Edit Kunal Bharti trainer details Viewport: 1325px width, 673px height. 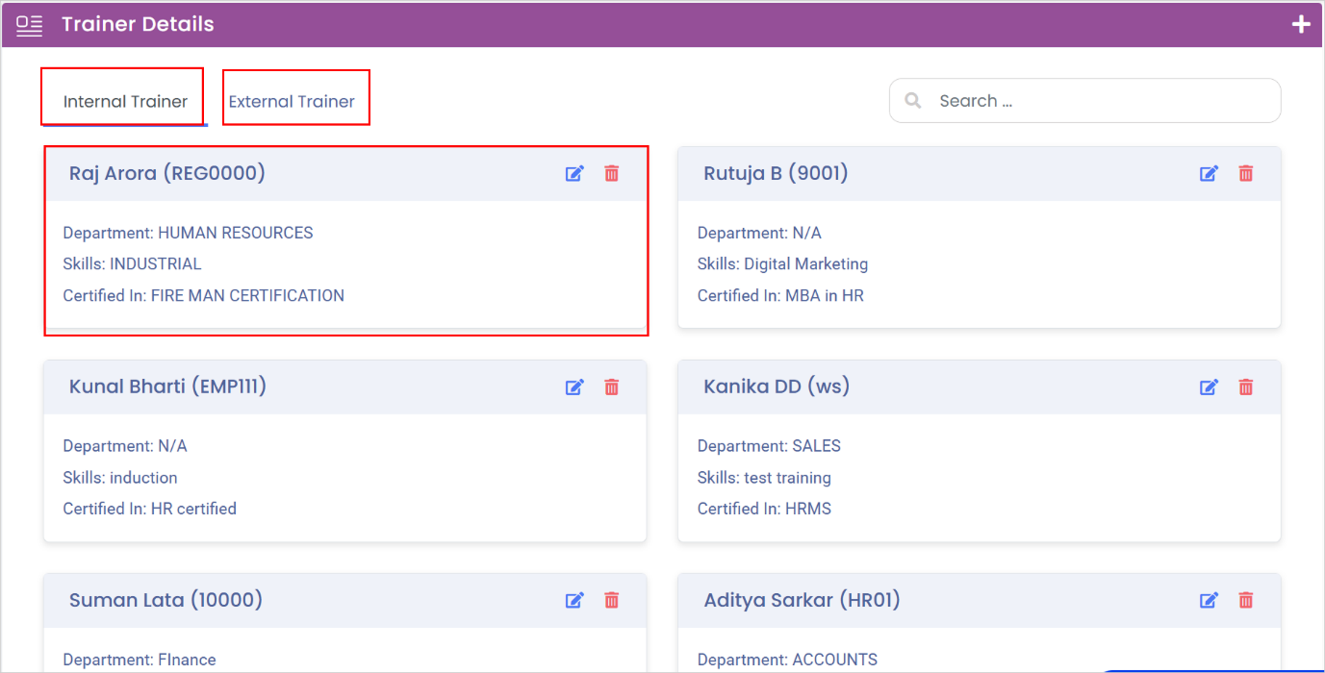pyautogui.click(x=574, y=386)
